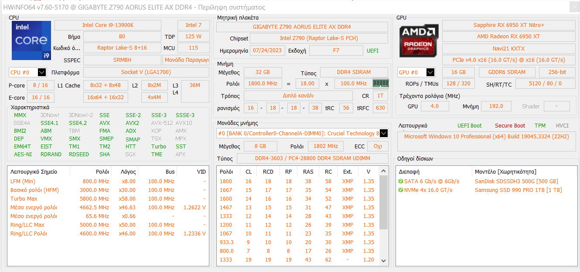Click the 1800.0 MHz memory clock field
The width and height of the screenshot is (580, 272).
[263, 84]
